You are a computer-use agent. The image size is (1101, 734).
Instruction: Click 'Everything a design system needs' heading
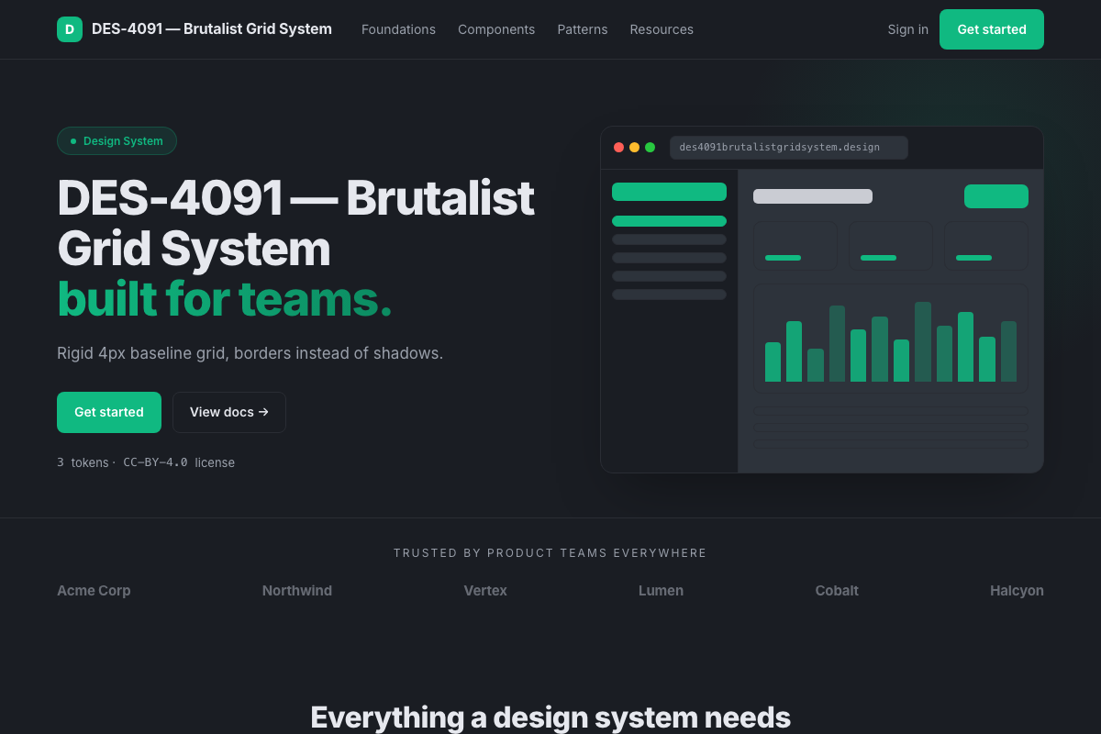[x=550, y=717]
